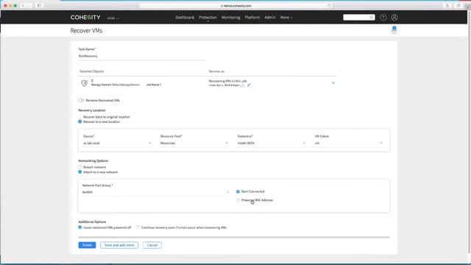
Task: Click the shield icon of object C
Action: click(85, 83)
